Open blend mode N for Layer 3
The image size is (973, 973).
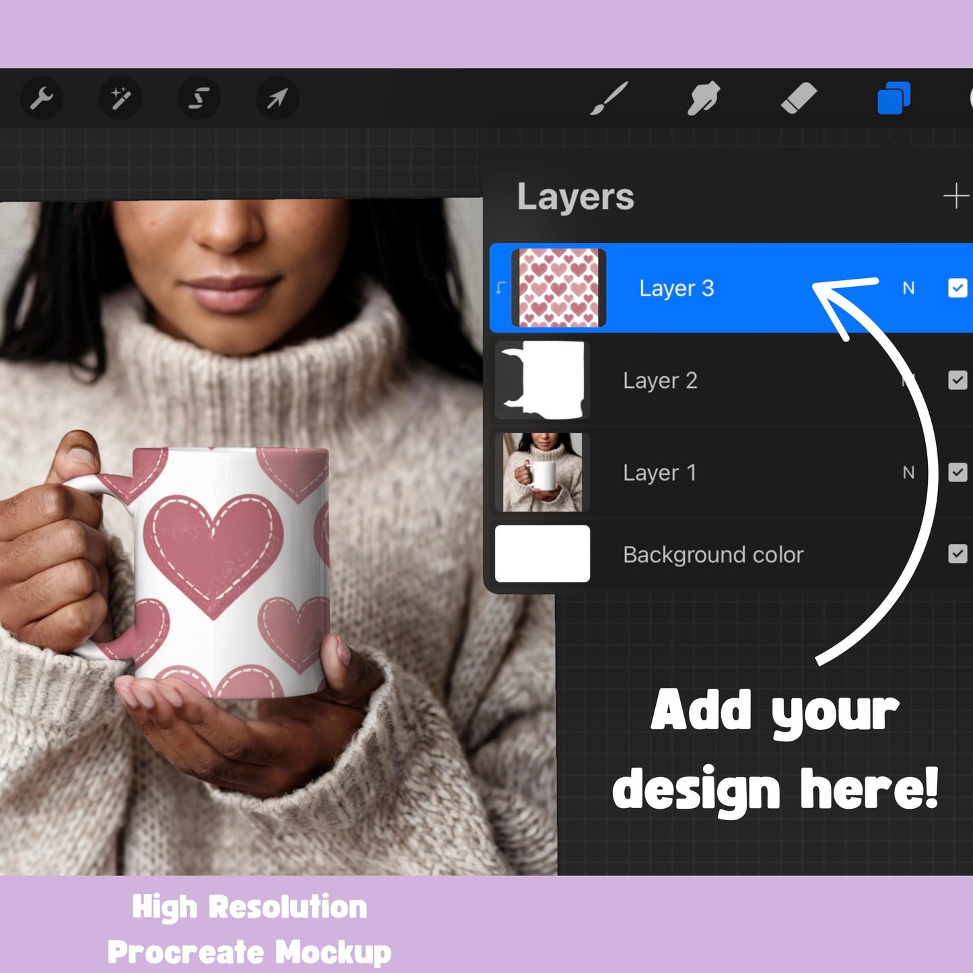tap(908, 288)
